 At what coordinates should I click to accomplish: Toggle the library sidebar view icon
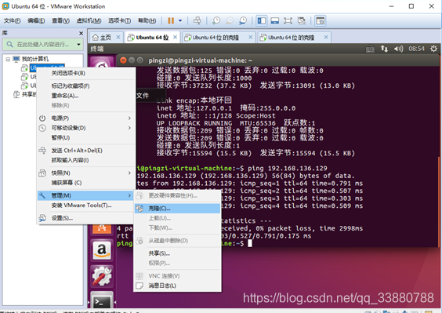pyautogui.click(x=262, y=20)
